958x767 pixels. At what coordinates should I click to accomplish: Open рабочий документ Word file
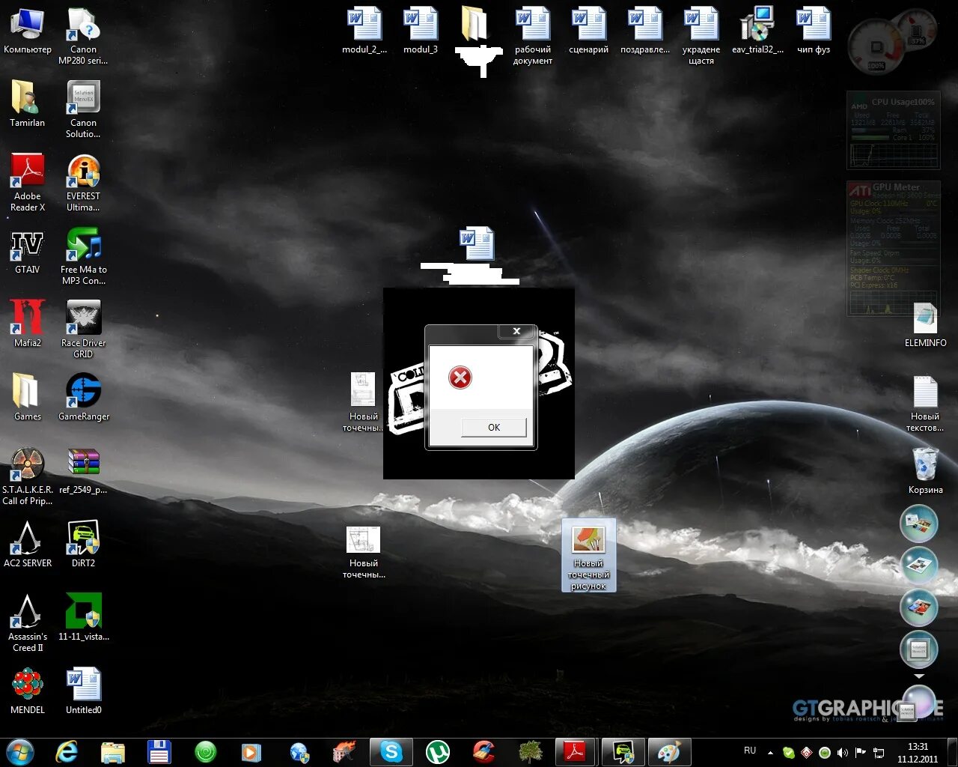[x=533, y=36]
